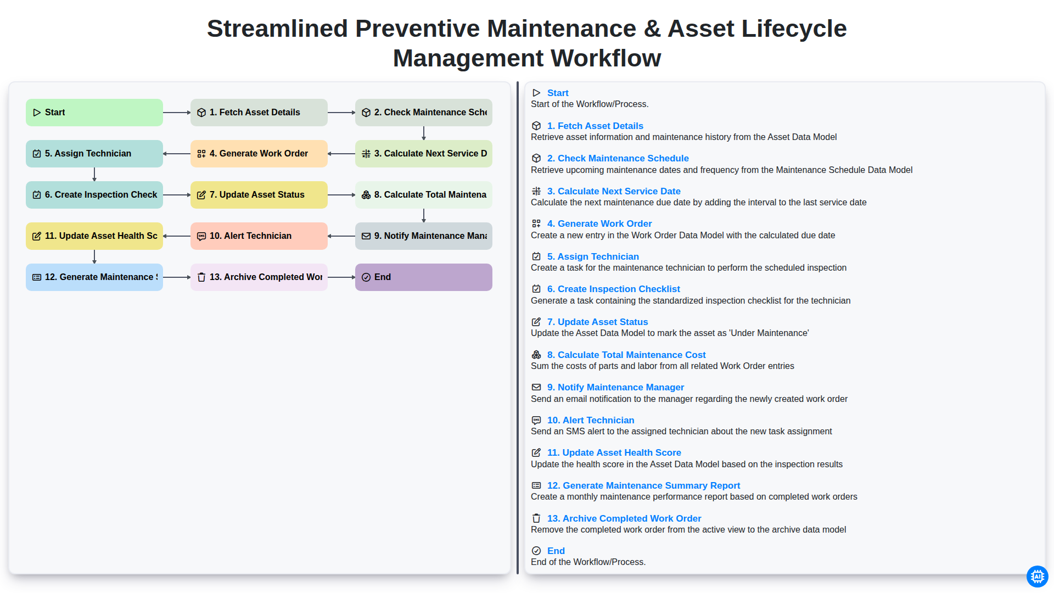Click the check-circle icon on the End node
This screenshot has width=1054, height=593.
point(366,277)
